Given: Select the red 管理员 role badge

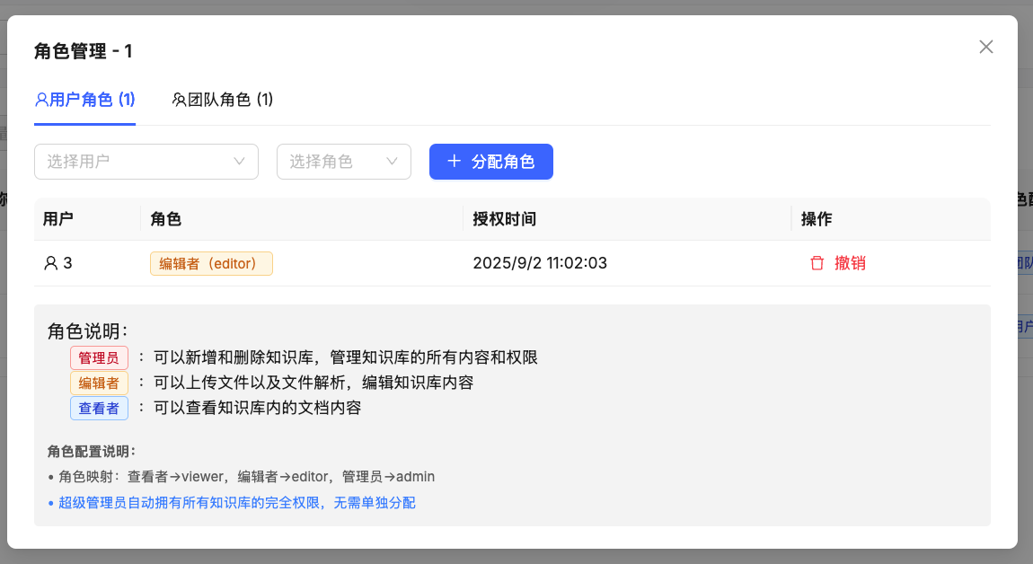Looking at the screenshot, I should click(x=99, y=357).
